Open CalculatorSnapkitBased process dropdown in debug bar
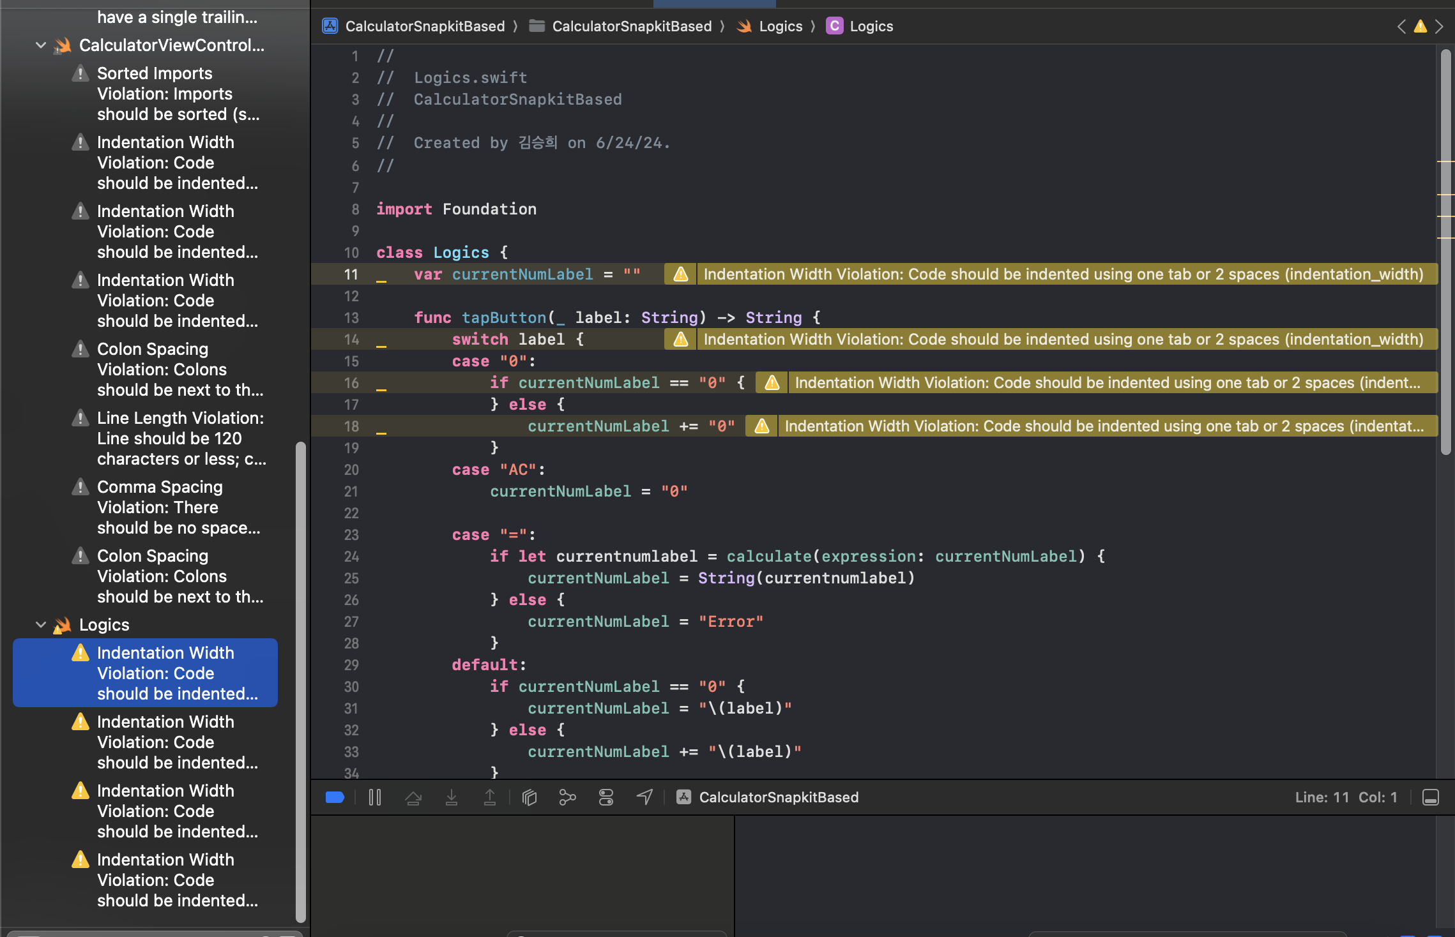 [778, 797]
